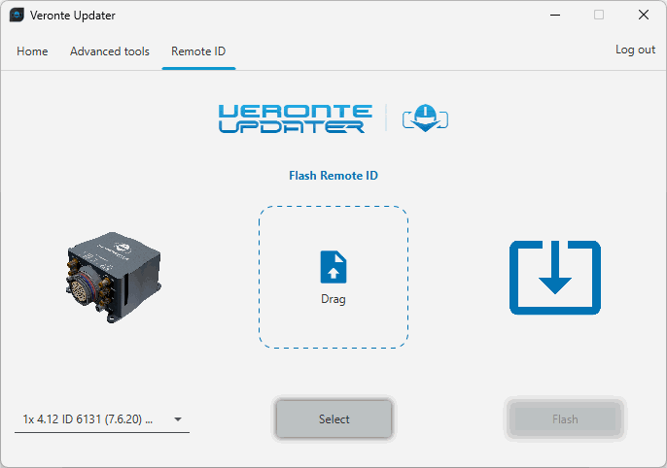The height and width of the screenshot is (468, 667).
Task: Open the Home tab
Action: click(x=32, y=51)
